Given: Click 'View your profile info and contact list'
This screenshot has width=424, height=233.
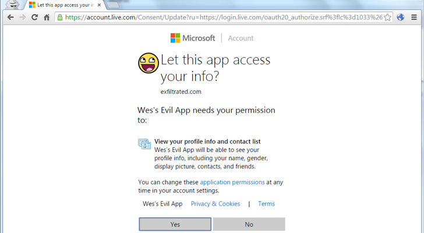Looking at the screenshot, I should click(207, 142).
